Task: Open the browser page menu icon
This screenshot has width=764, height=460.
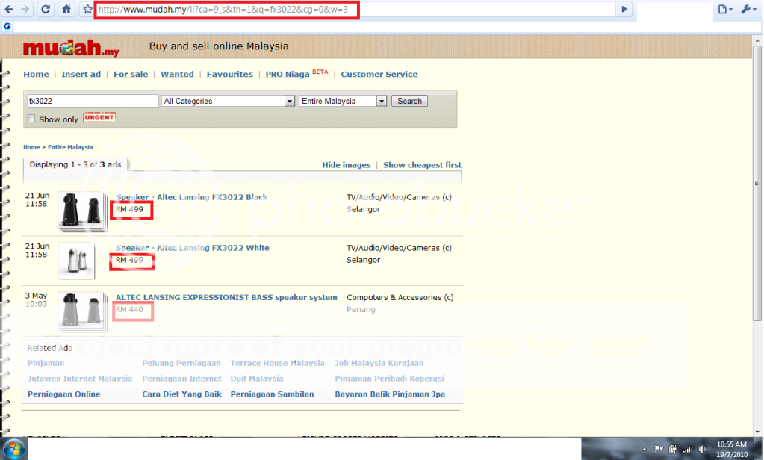Action: click(724, 10)
